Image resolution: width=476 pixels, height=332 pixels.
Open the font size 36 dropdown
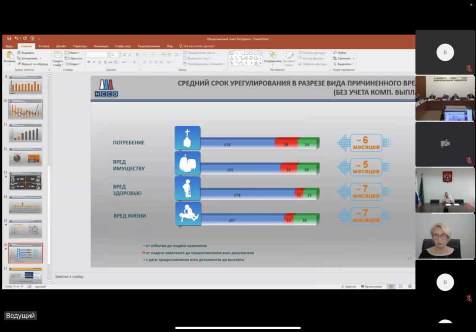coord(120,55)
